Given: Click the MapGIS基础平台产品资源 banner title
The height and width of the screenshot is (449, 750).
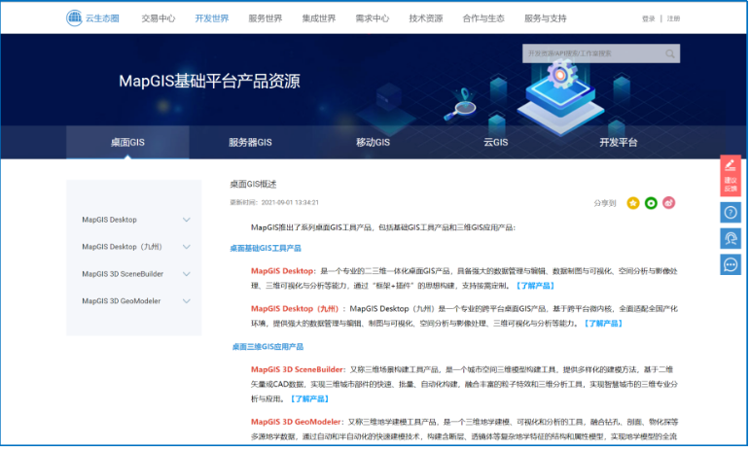Looking at the screenshot, I should click(209, 82).
